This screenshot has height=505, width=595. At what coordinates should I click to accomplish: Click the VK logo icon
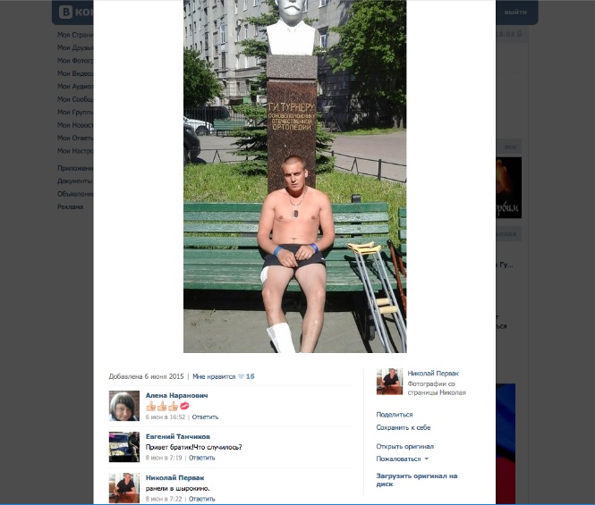click(x=65, y=13)
